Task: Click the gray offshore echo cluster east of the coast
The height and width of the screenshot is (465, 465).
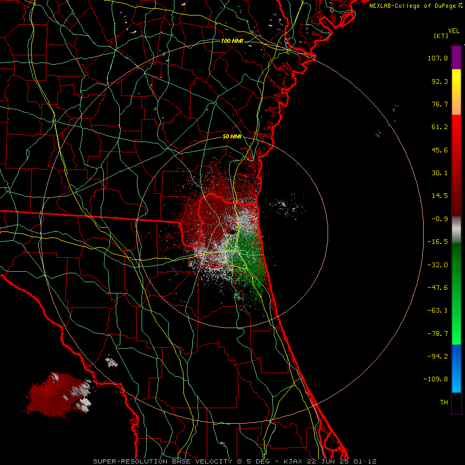Action: pyautogui.click(x=286, y=206)
